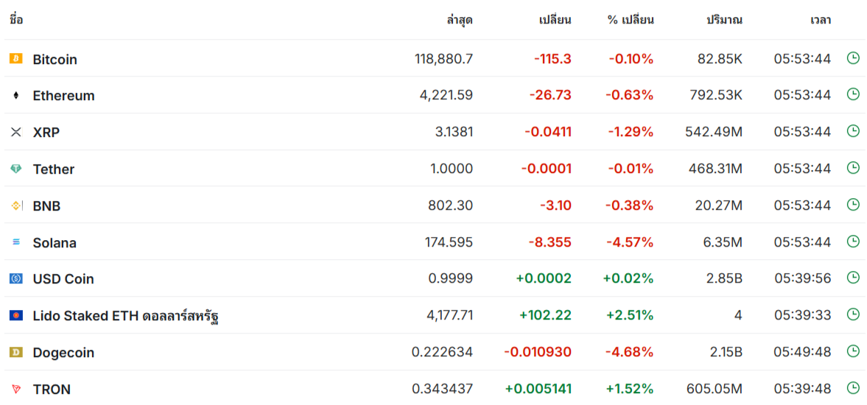Click Solana's -4.57% change value

pos(629,242)
